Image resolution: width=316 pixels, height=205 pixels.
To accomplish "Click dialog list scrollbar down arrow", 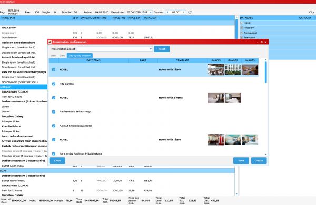I will [x=266, y=155].
